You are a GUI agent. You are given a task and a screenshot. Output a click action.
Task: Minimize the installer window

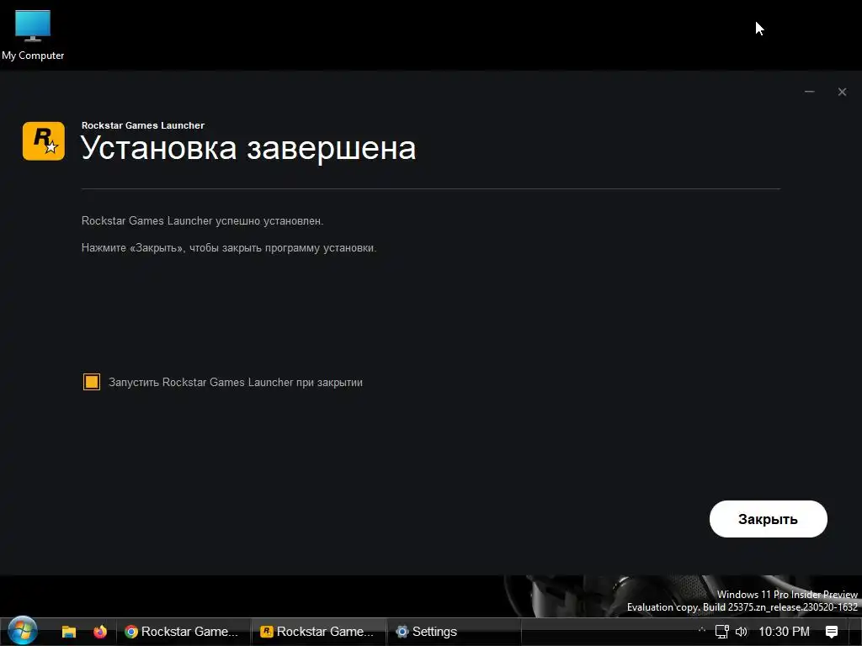click(809, 92)
